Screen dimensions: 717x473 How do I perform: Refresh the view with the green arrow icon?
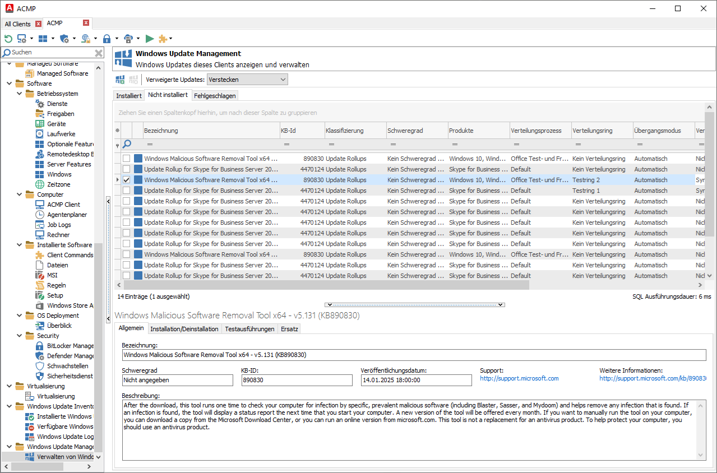click(8, 39)
